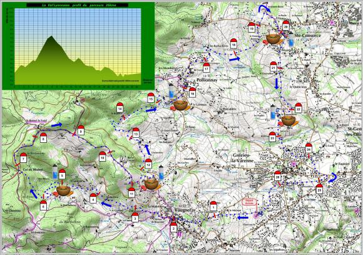The height and width of the screenshot is (255, 363).
Task: Click the peak of the elevation profile
Action: pos(51,36)
